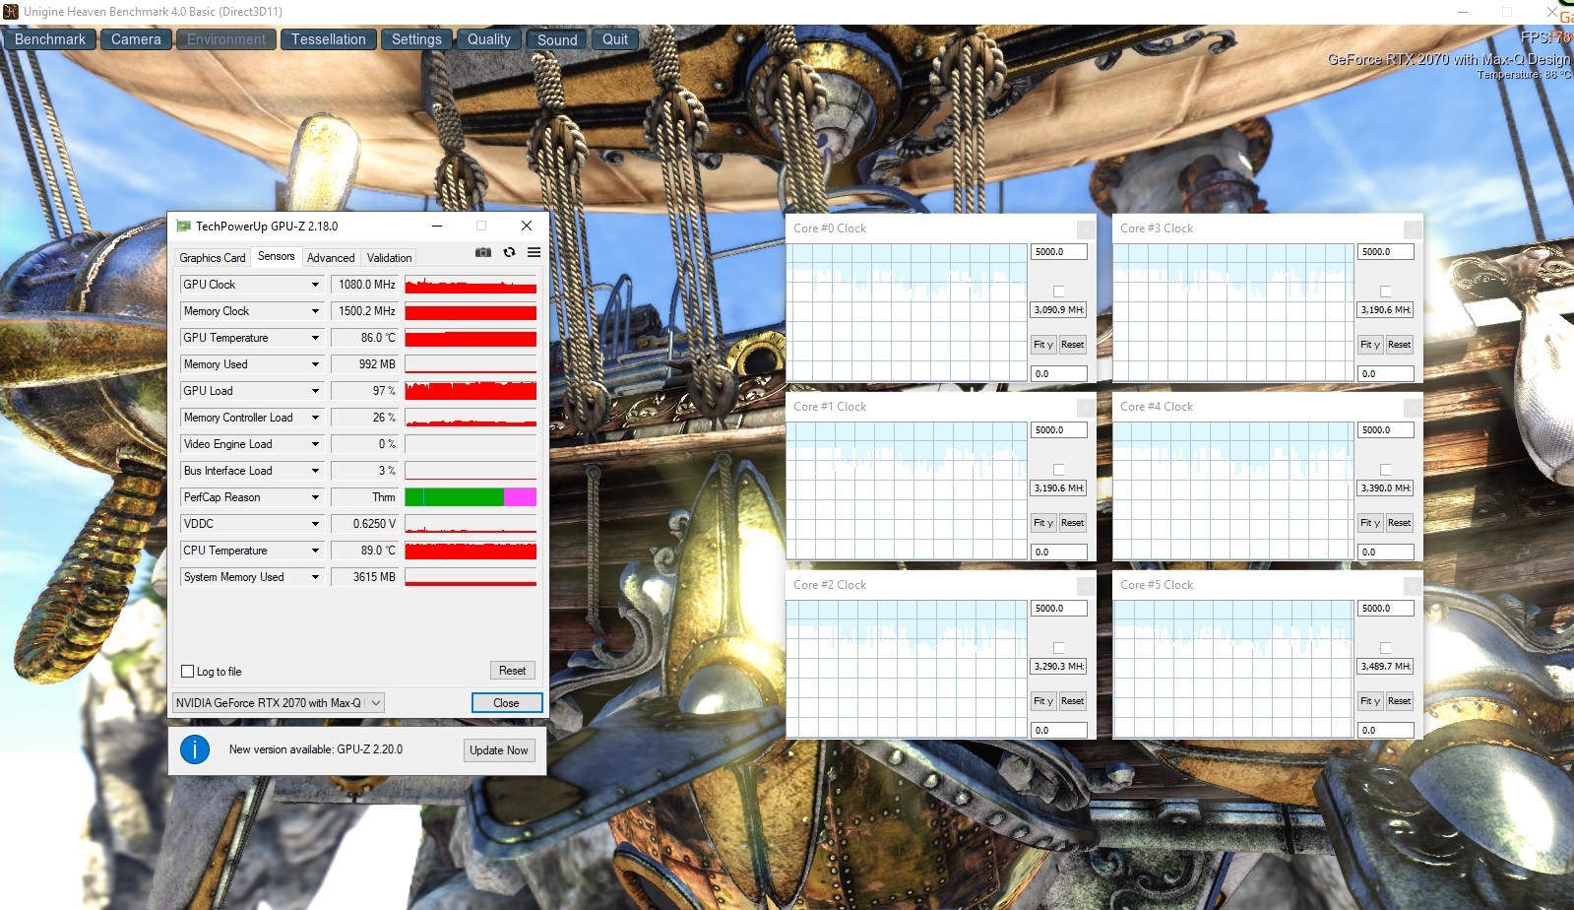Click the GPU-Z Close button

click(x=507, y=703)
